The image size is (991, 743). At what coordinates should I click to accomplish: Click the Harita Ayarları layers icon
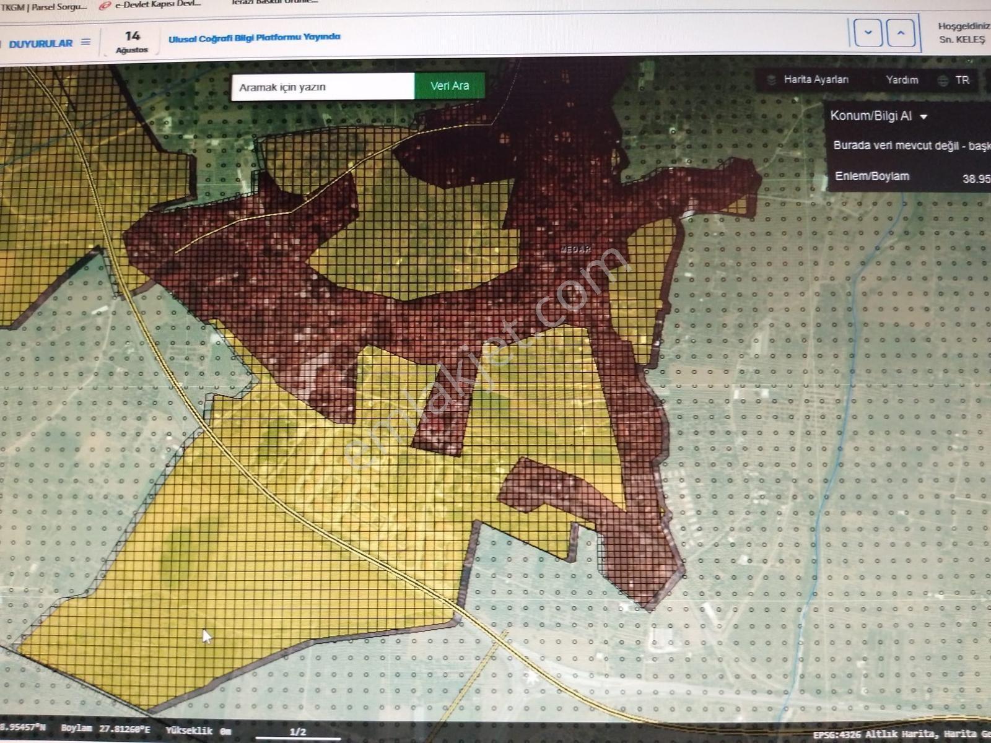tap(772, 80)
